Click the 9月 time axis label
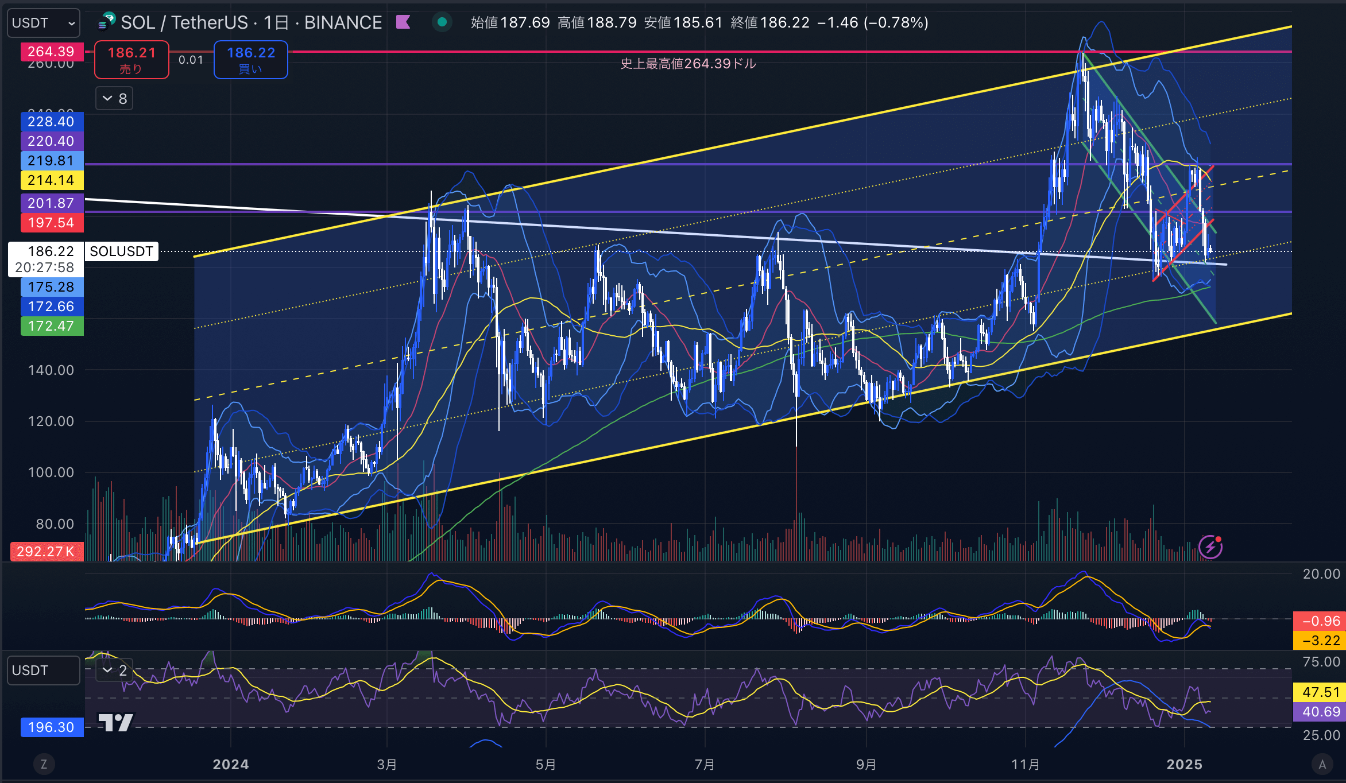 coord(866,765)
